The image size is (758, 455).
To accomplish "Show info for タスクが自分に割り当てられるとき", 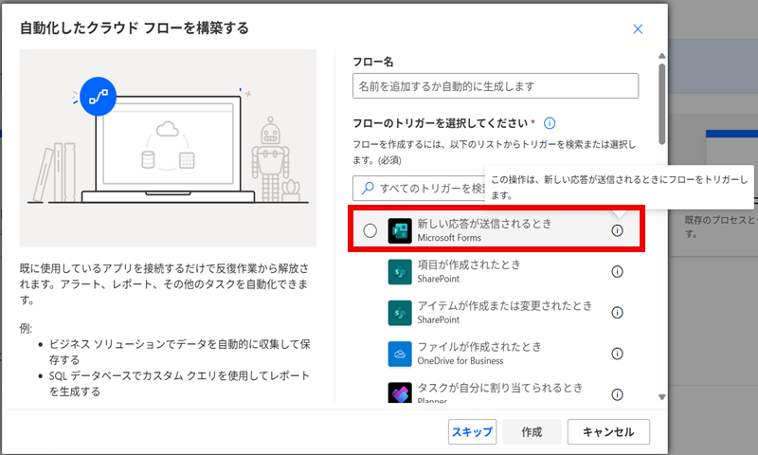I will tap(617, 393).
